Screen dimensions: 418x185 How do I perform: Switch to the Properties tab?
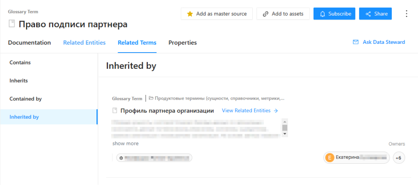coord(182,43)
